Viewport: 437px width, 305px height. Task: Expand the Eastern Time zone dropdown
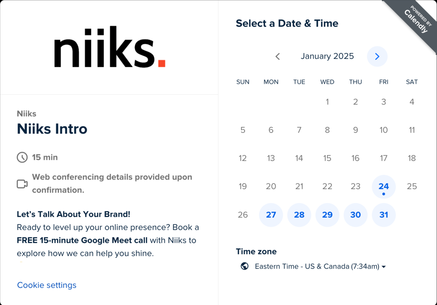click(x=317, y=267)
